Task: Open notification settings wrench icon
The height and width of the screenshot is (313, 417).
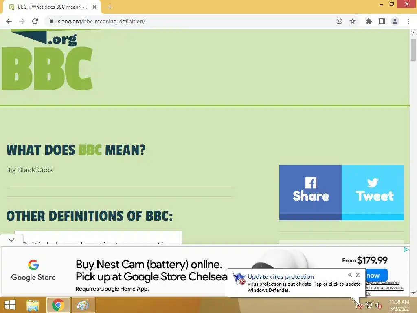Action: (x=350, y=275)
